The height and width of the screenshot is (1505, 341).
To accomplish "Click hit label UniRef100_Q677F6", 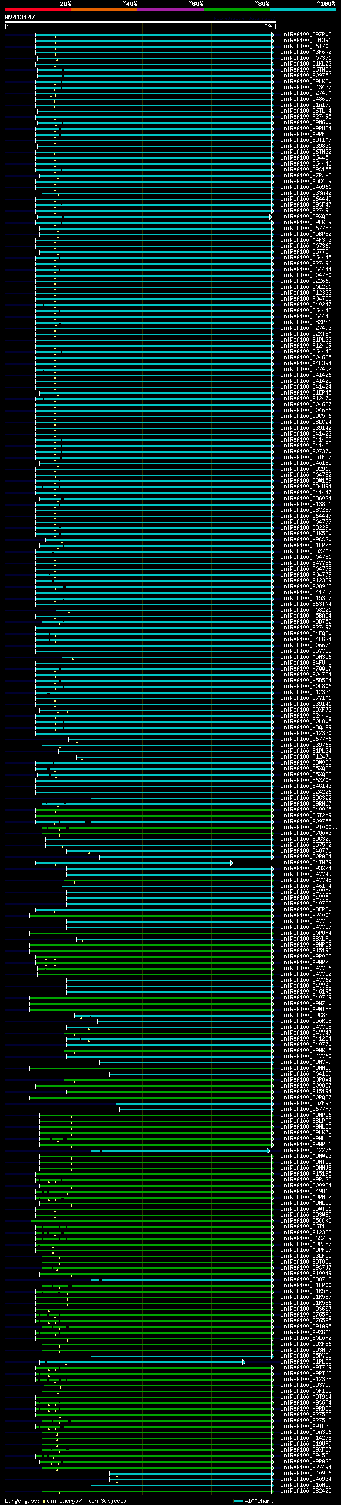I will [305, 739].
